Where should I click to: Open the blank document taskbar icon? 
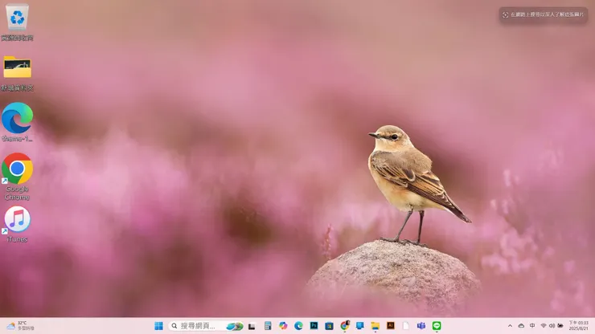point(406,326)
